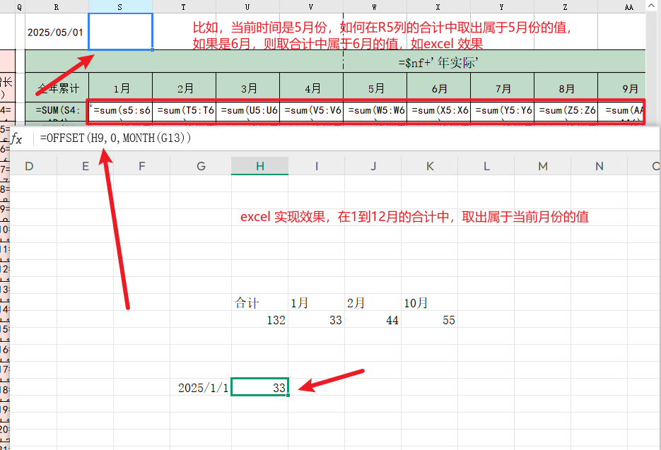Viewport: 661px width, 450px height.
Task: Click the fx insert function icon
Action: 16,138
